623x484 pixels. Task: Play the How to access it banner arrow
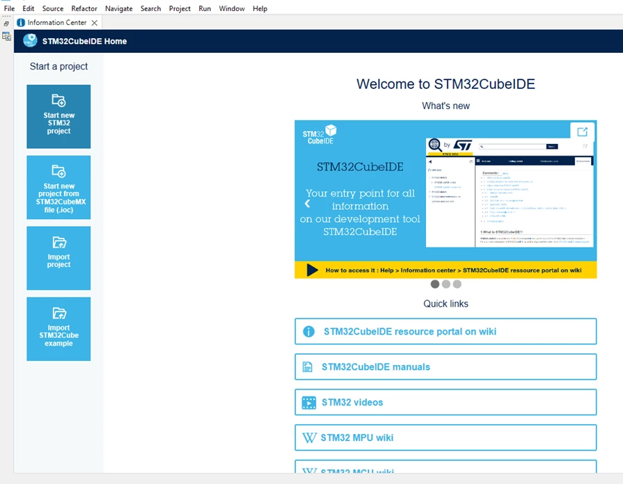click(313, 270)
